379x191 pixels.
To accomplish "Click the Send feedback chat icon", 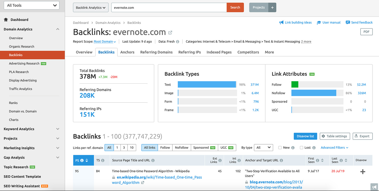I will (x=348, y=23).
